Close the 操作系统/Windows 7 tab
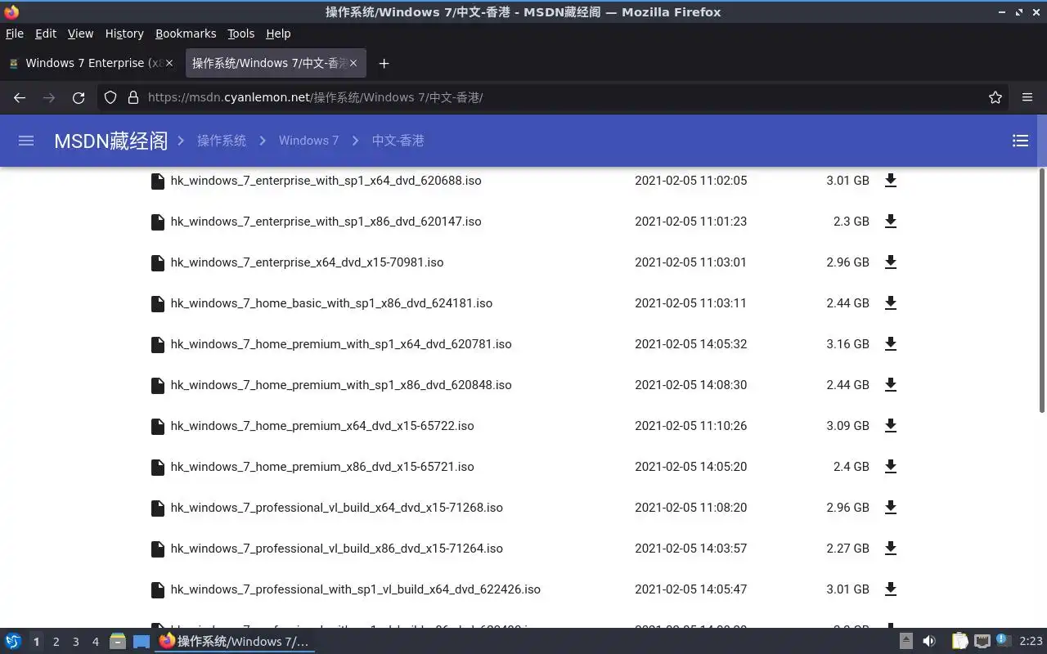1047x654 pixels. pos(355,63)
